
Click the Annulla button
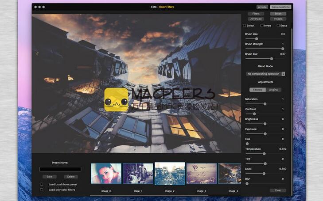[262, 7]
